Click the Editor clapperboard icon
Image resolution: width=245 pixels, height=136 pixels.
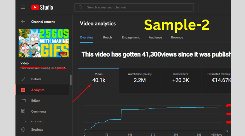coord(23,101)
